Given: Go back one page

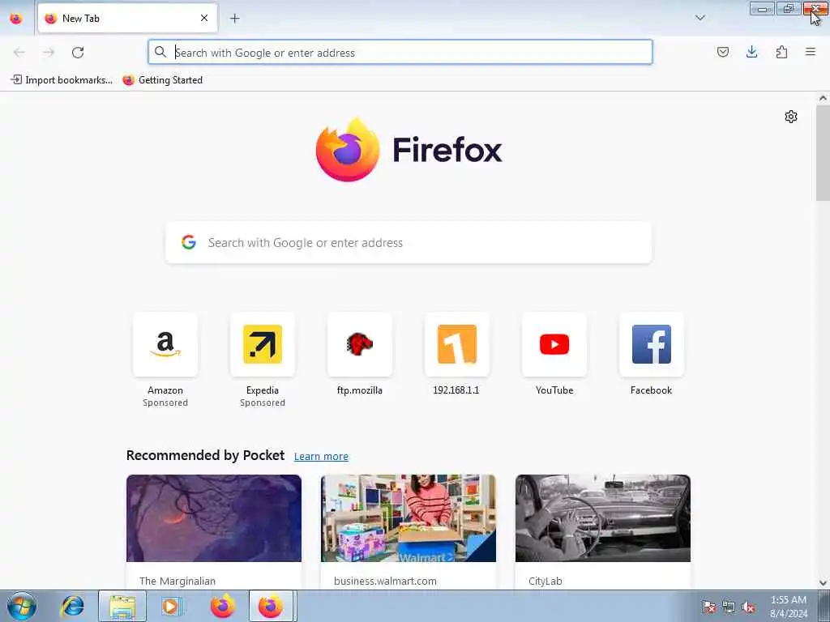Looking at the screenshot, I should [x=19, y=53].
